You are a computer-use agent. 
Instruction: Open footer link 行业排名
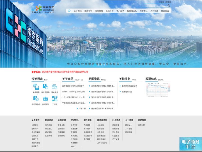point(48,129)
